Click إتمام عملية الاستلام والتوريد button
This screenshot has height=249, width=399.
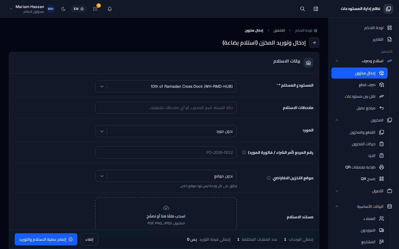pos(46,239)
